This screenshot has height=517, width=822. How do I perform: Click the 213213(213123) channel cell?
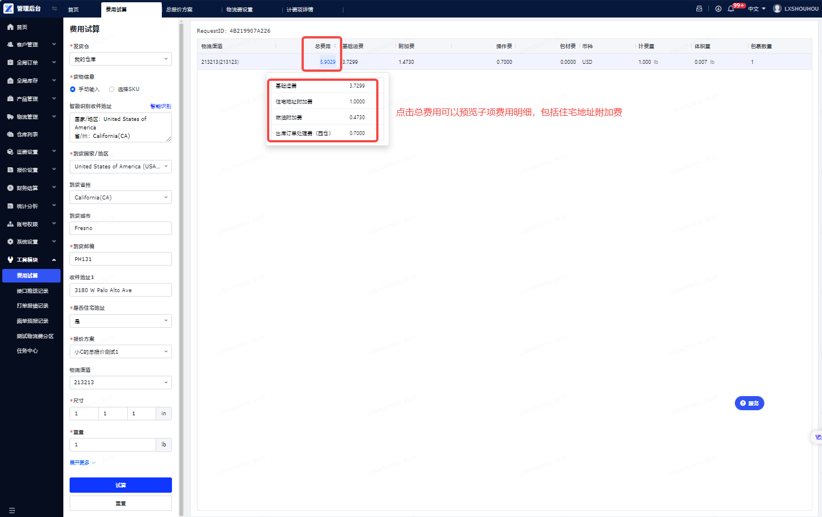[x=220, y=62]
